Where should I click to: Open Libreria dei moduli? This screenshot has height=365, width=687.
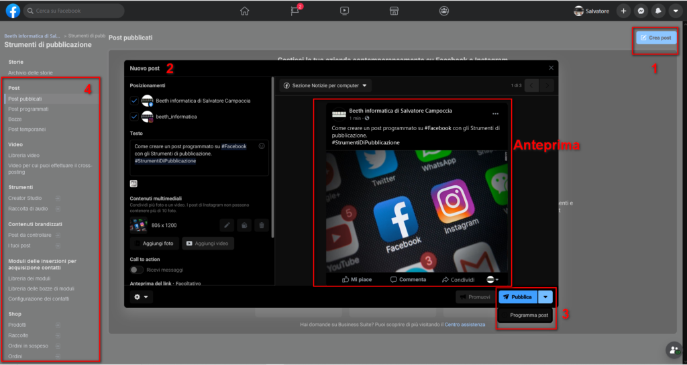pyautogui.click(x=30, y=278)
